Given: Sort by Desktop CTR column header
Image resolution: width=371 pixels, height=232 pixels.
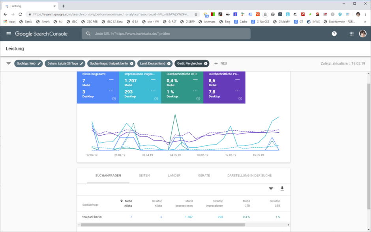Looking at the screenshot, I should coord(275,203).
